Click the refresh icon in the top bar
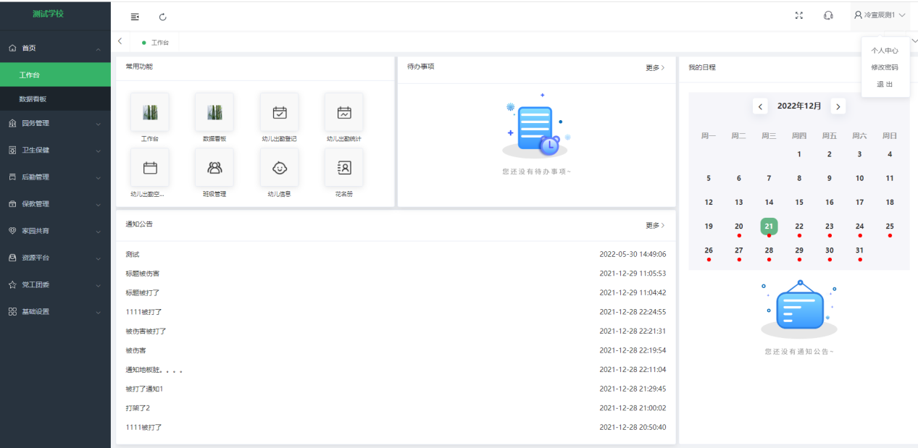Image resolution: width=918 pixels, height=448 pixels. tap(162, 17)
